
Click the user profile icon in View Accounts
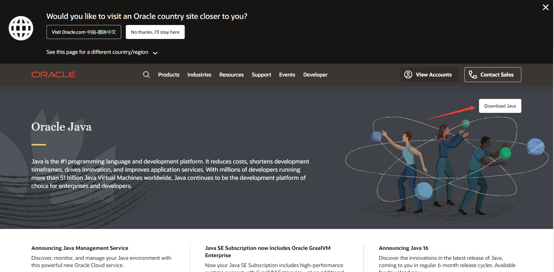[408, 75]
